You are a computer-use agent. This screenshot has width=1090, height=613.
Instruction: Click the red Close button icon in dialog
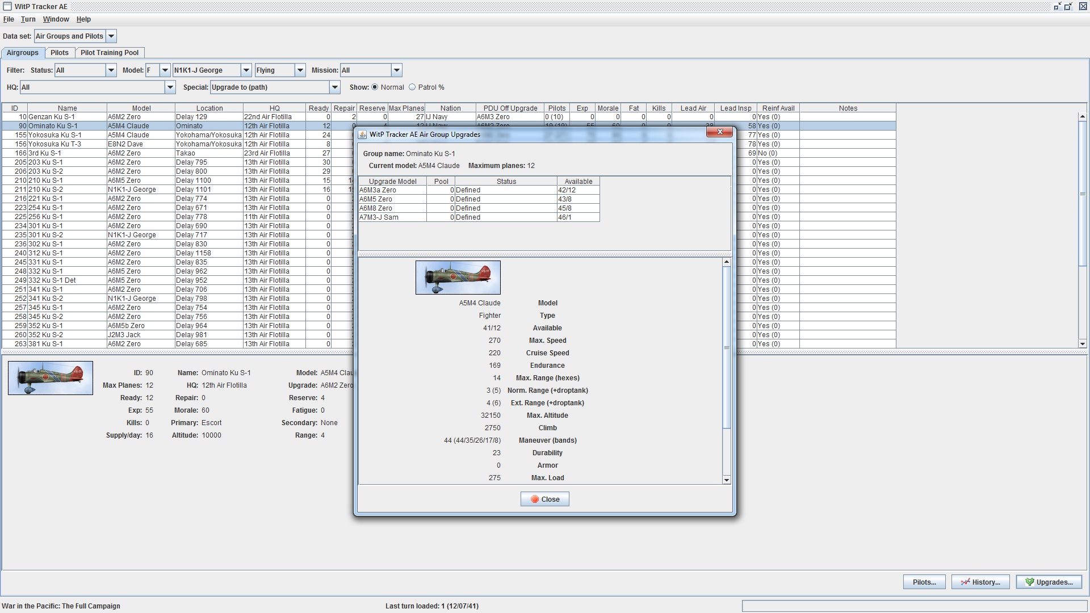535,499
